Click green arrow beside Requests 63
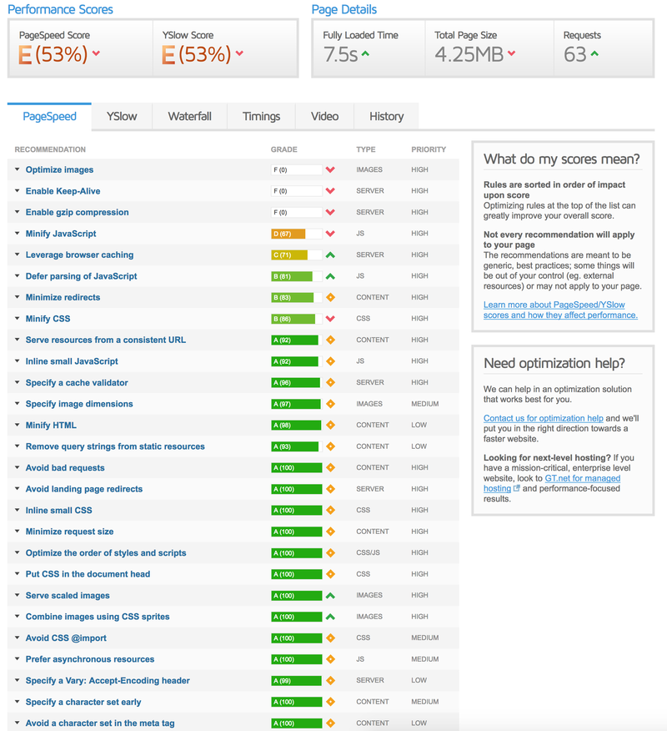 [x=594, y=53]
